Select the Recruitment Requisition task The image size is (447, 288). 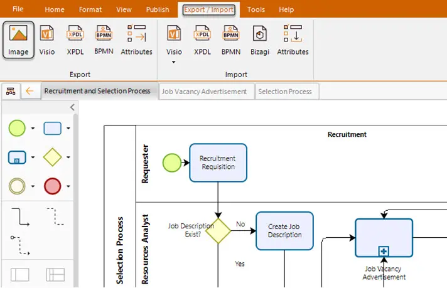218,163
